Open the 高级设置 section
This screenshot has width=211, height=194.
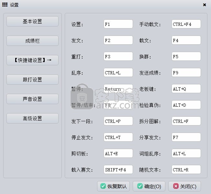click(32, 118)
